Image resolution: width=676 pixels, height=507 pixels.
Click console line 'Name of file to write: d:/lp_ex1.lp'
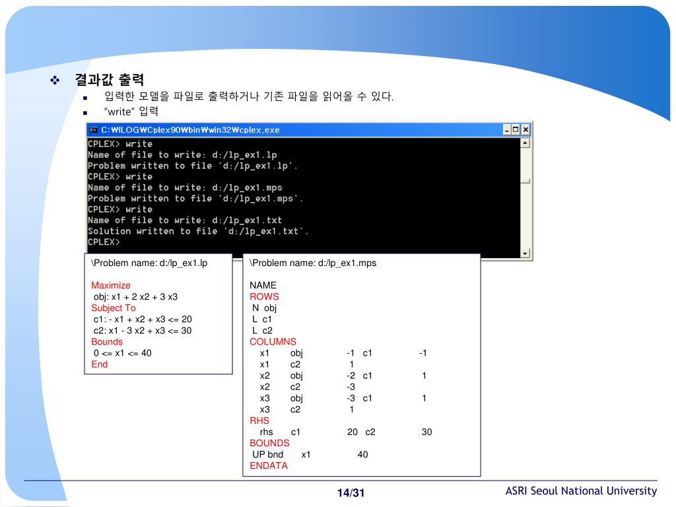pyautogui.click(x=182, y=154)
